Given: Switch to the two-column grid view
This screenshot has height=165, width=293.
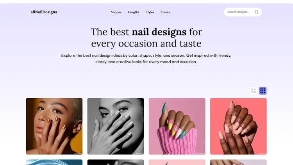Looking at the screenshot, I should pos(254,91).
